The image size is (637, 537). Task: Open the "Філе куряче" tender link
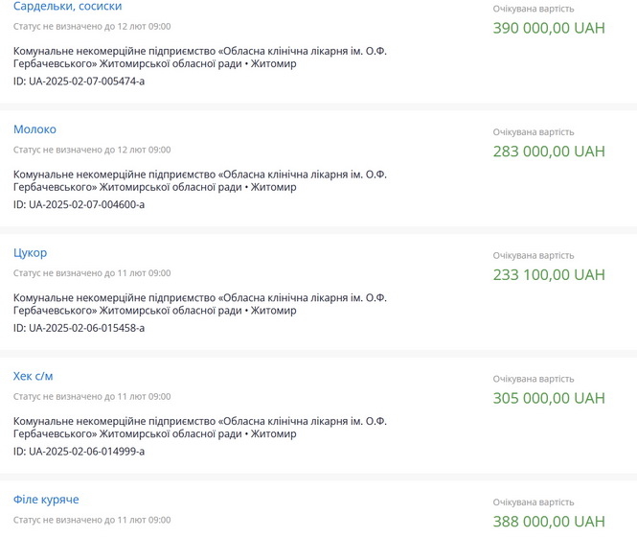[x=46, y=500]
